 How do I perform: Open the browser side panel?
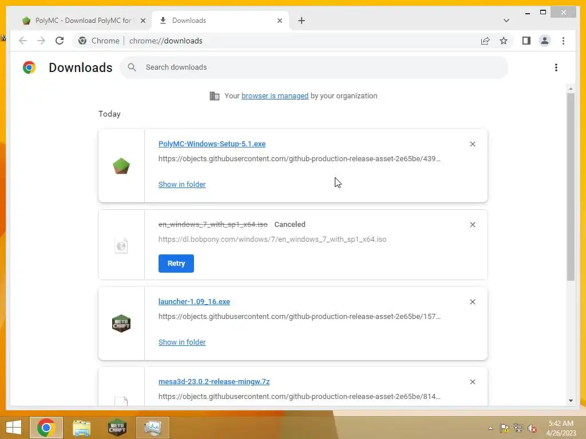coord(526,41)
